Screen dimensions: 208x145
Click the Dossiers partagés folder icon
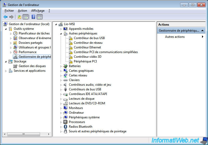pyautogui.click(x=15, y=43)
